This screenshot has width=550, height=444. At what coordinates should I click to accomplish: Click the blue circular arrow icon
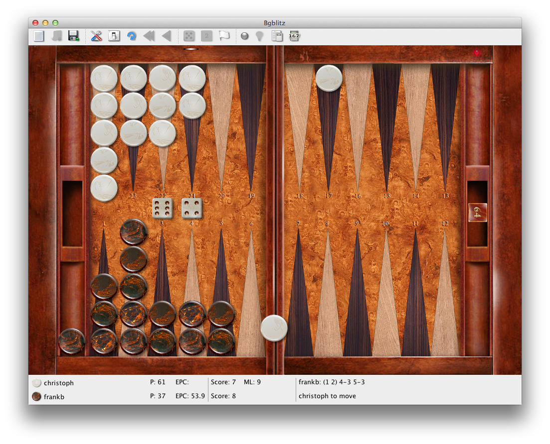(132, 36)
